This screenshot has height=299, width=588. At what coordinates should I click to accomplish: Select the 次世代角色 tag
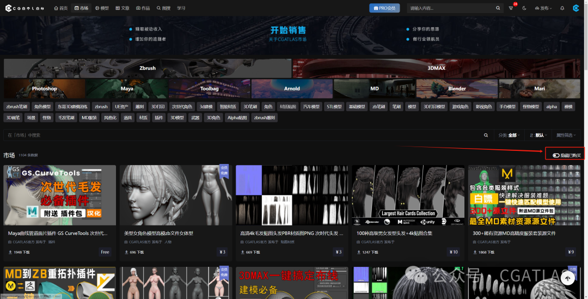[x=182, y=107]
